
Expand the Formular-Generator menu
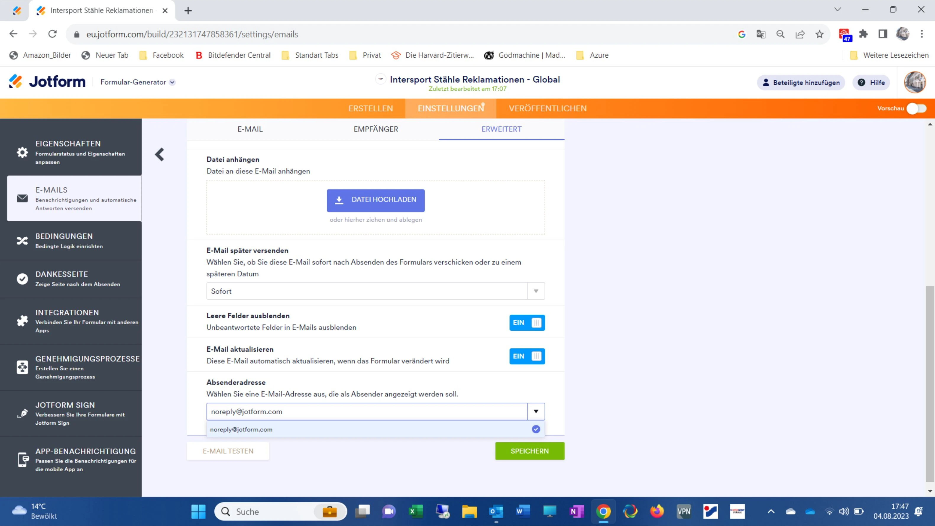coord(172,82)
